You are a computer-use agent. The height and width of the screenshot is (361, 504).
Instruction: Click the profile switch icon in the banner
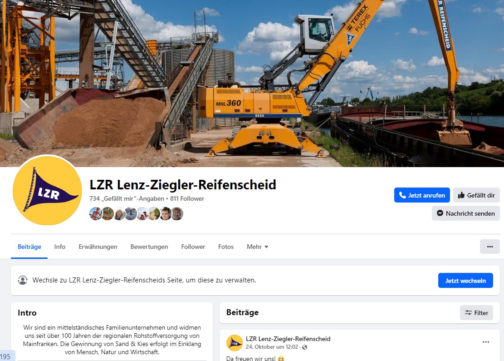tap(23, 280)
